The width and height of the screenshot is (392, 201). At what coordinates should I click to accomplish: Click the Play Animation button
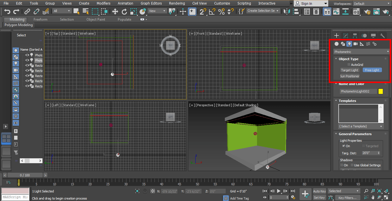(279, 191)
